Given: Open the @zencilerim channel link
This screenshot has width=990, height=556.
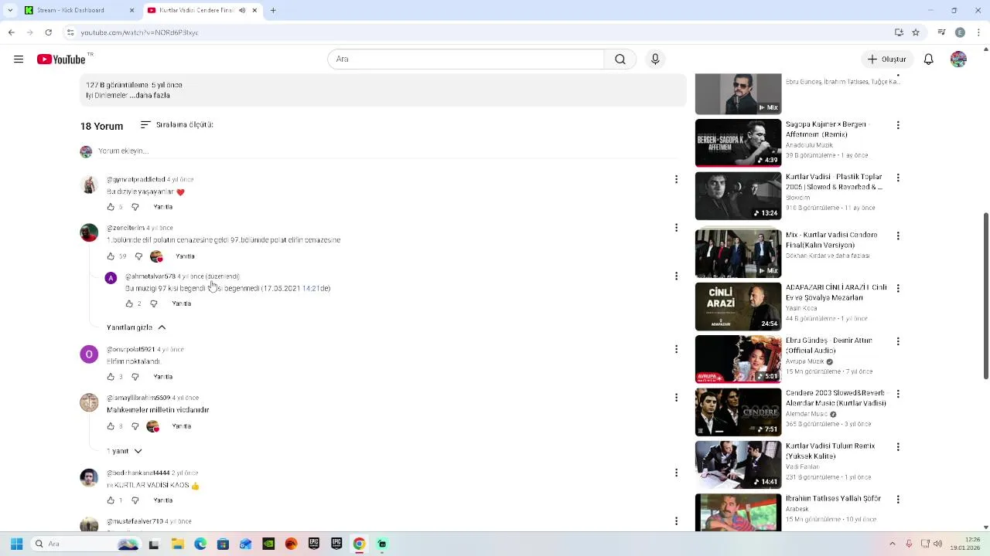Looking at the screenshot, I should (125, 228).
